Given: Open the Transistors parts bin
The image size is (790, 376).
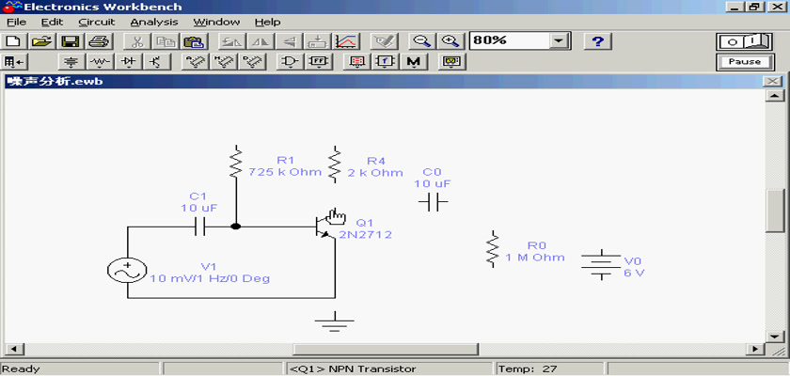Looking at the screenshot, I should (156, 62).
